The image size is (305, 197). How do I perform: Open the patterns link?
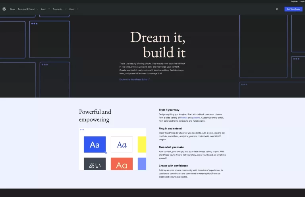pos(196,118)
